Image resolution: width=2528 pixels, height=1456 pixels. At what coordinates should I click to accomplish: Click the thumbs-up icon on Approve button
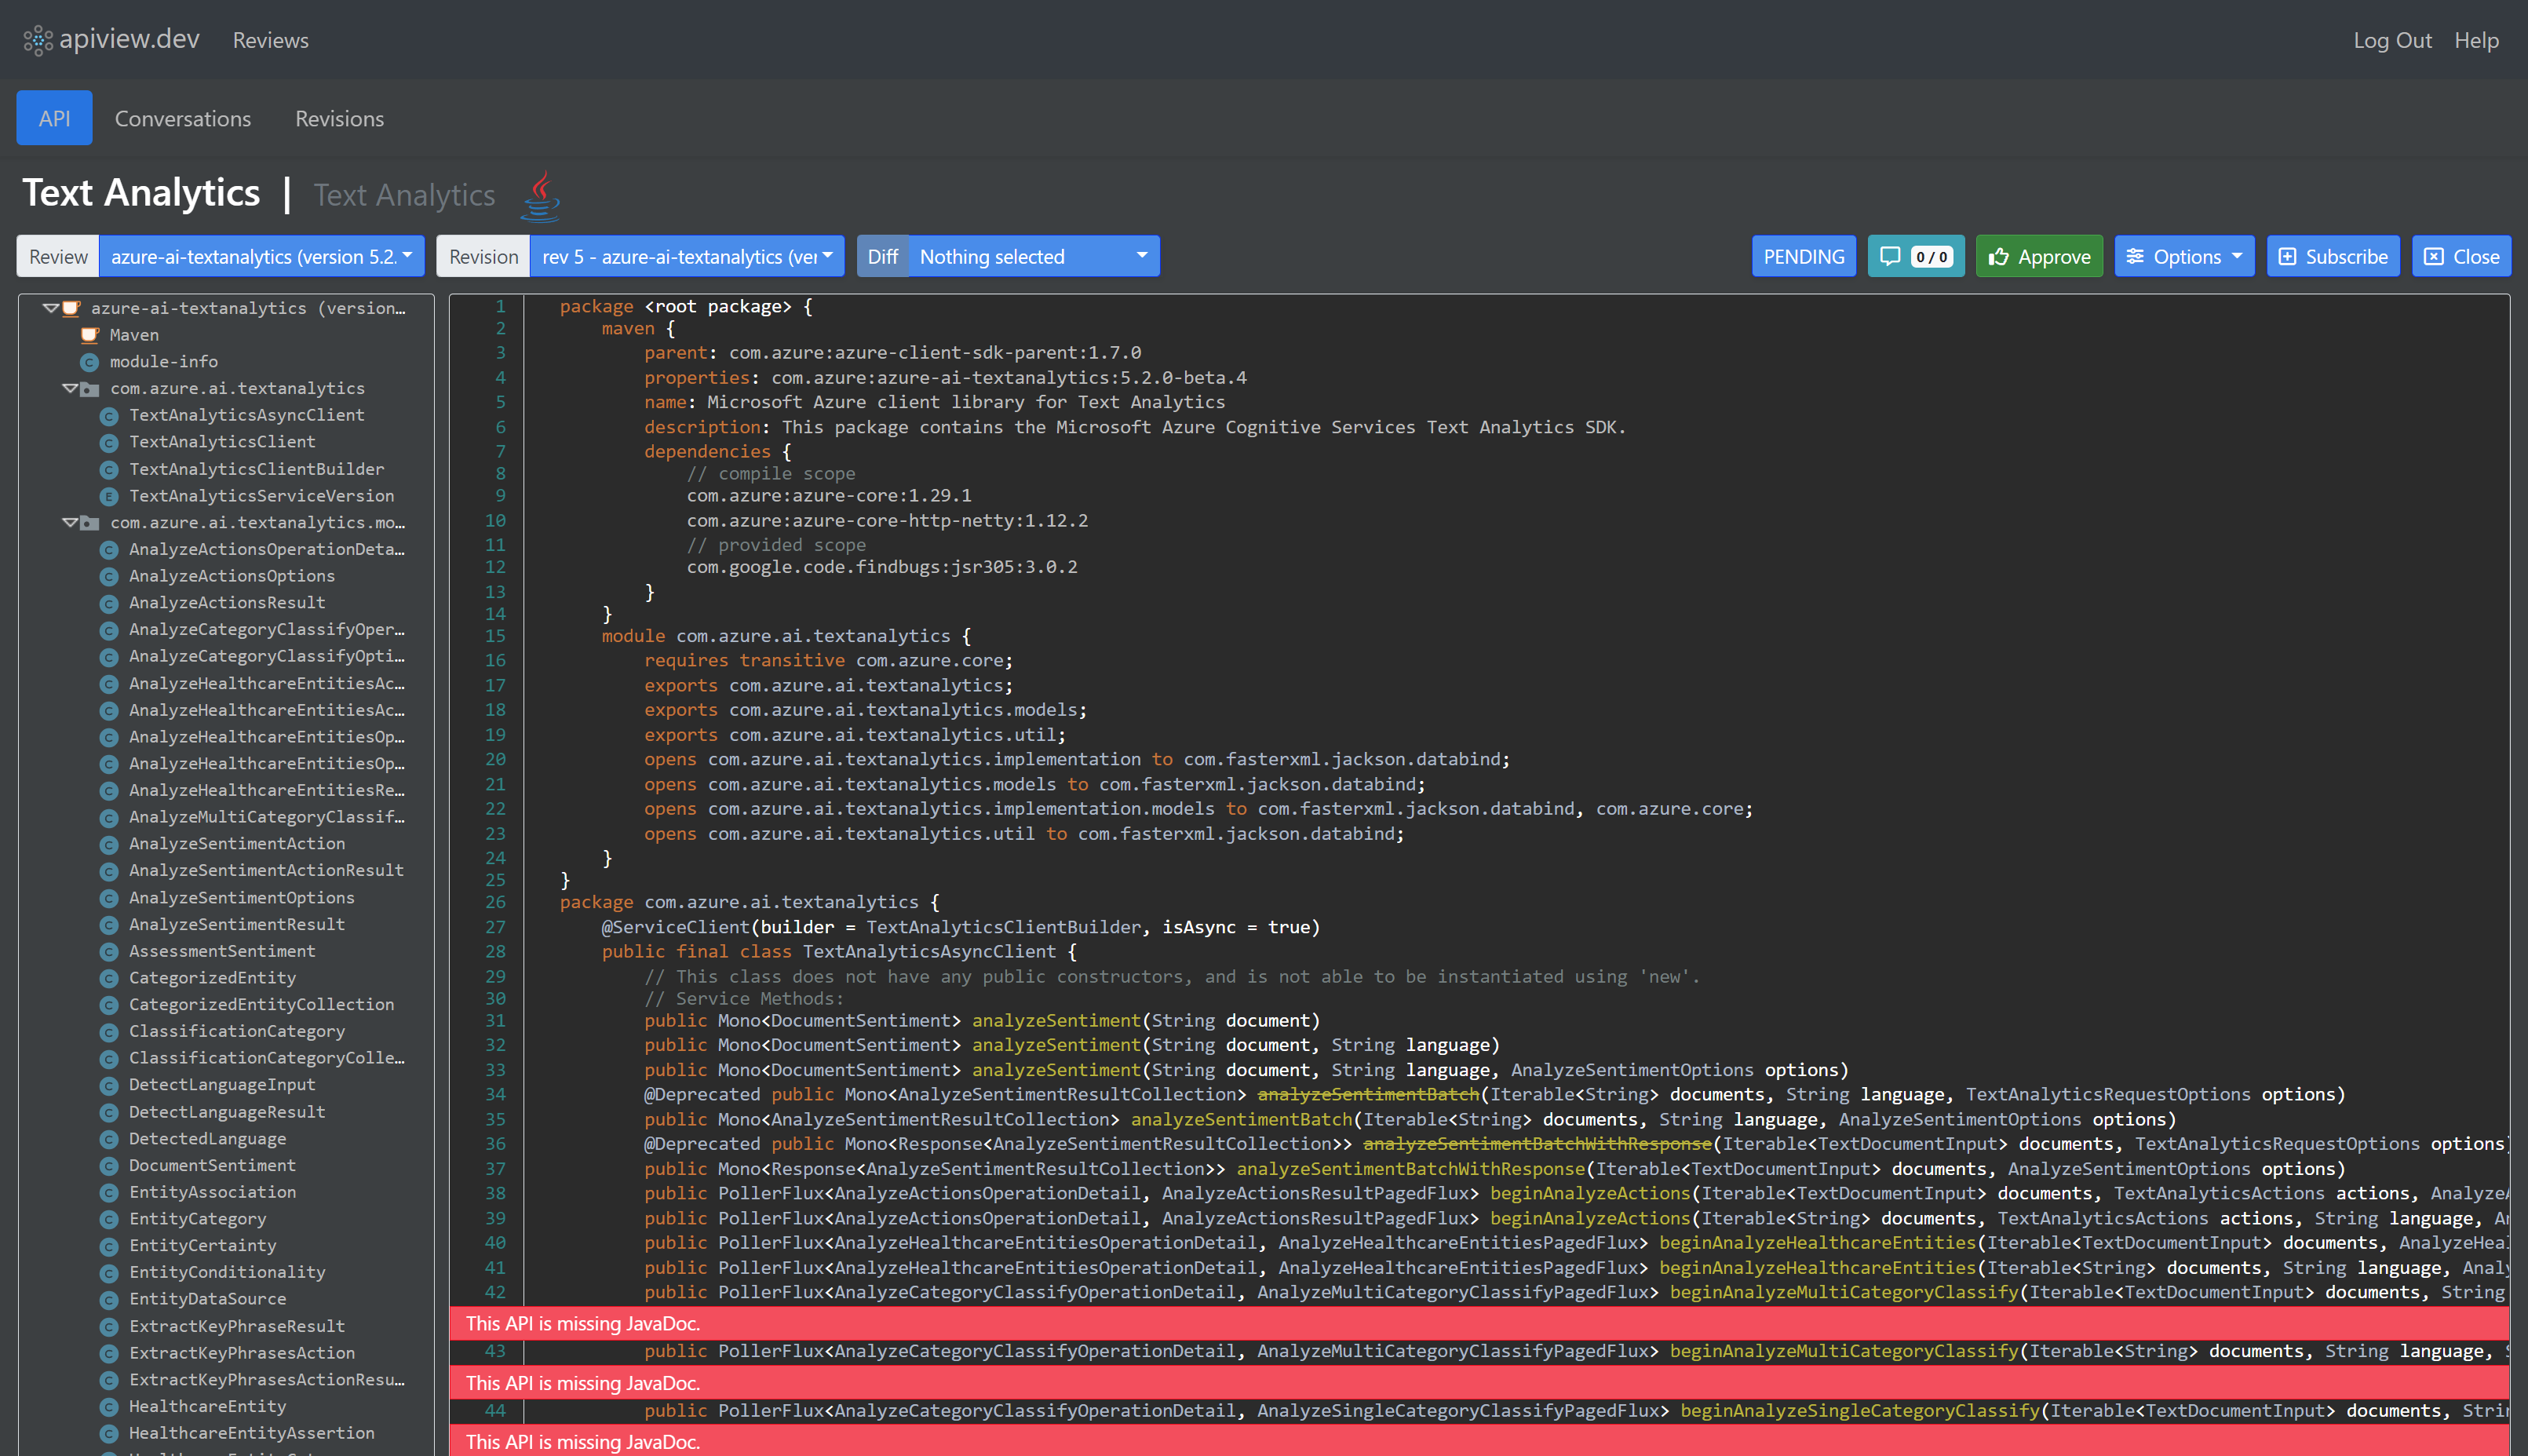(1998, 256)
